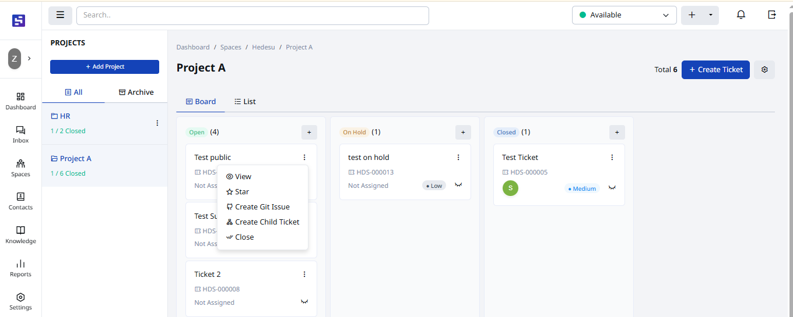Switch to the List tab
Screen dimensions: 793x317
tap(245, 102)
